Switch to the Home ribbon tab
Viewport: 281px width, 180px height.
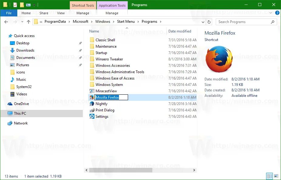(26, 13)
